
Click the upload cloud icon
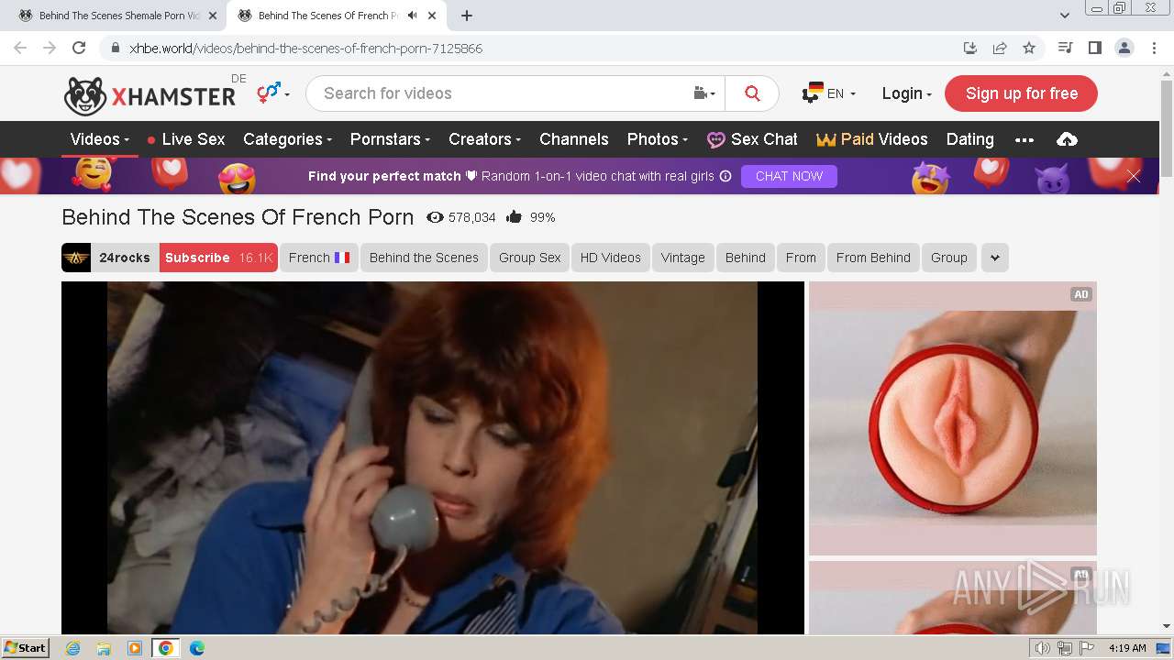(x=1067, y=139)
